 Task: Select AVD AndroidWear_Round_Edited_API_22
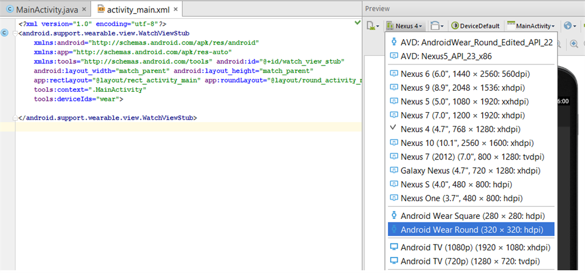[x=471, y=44]
